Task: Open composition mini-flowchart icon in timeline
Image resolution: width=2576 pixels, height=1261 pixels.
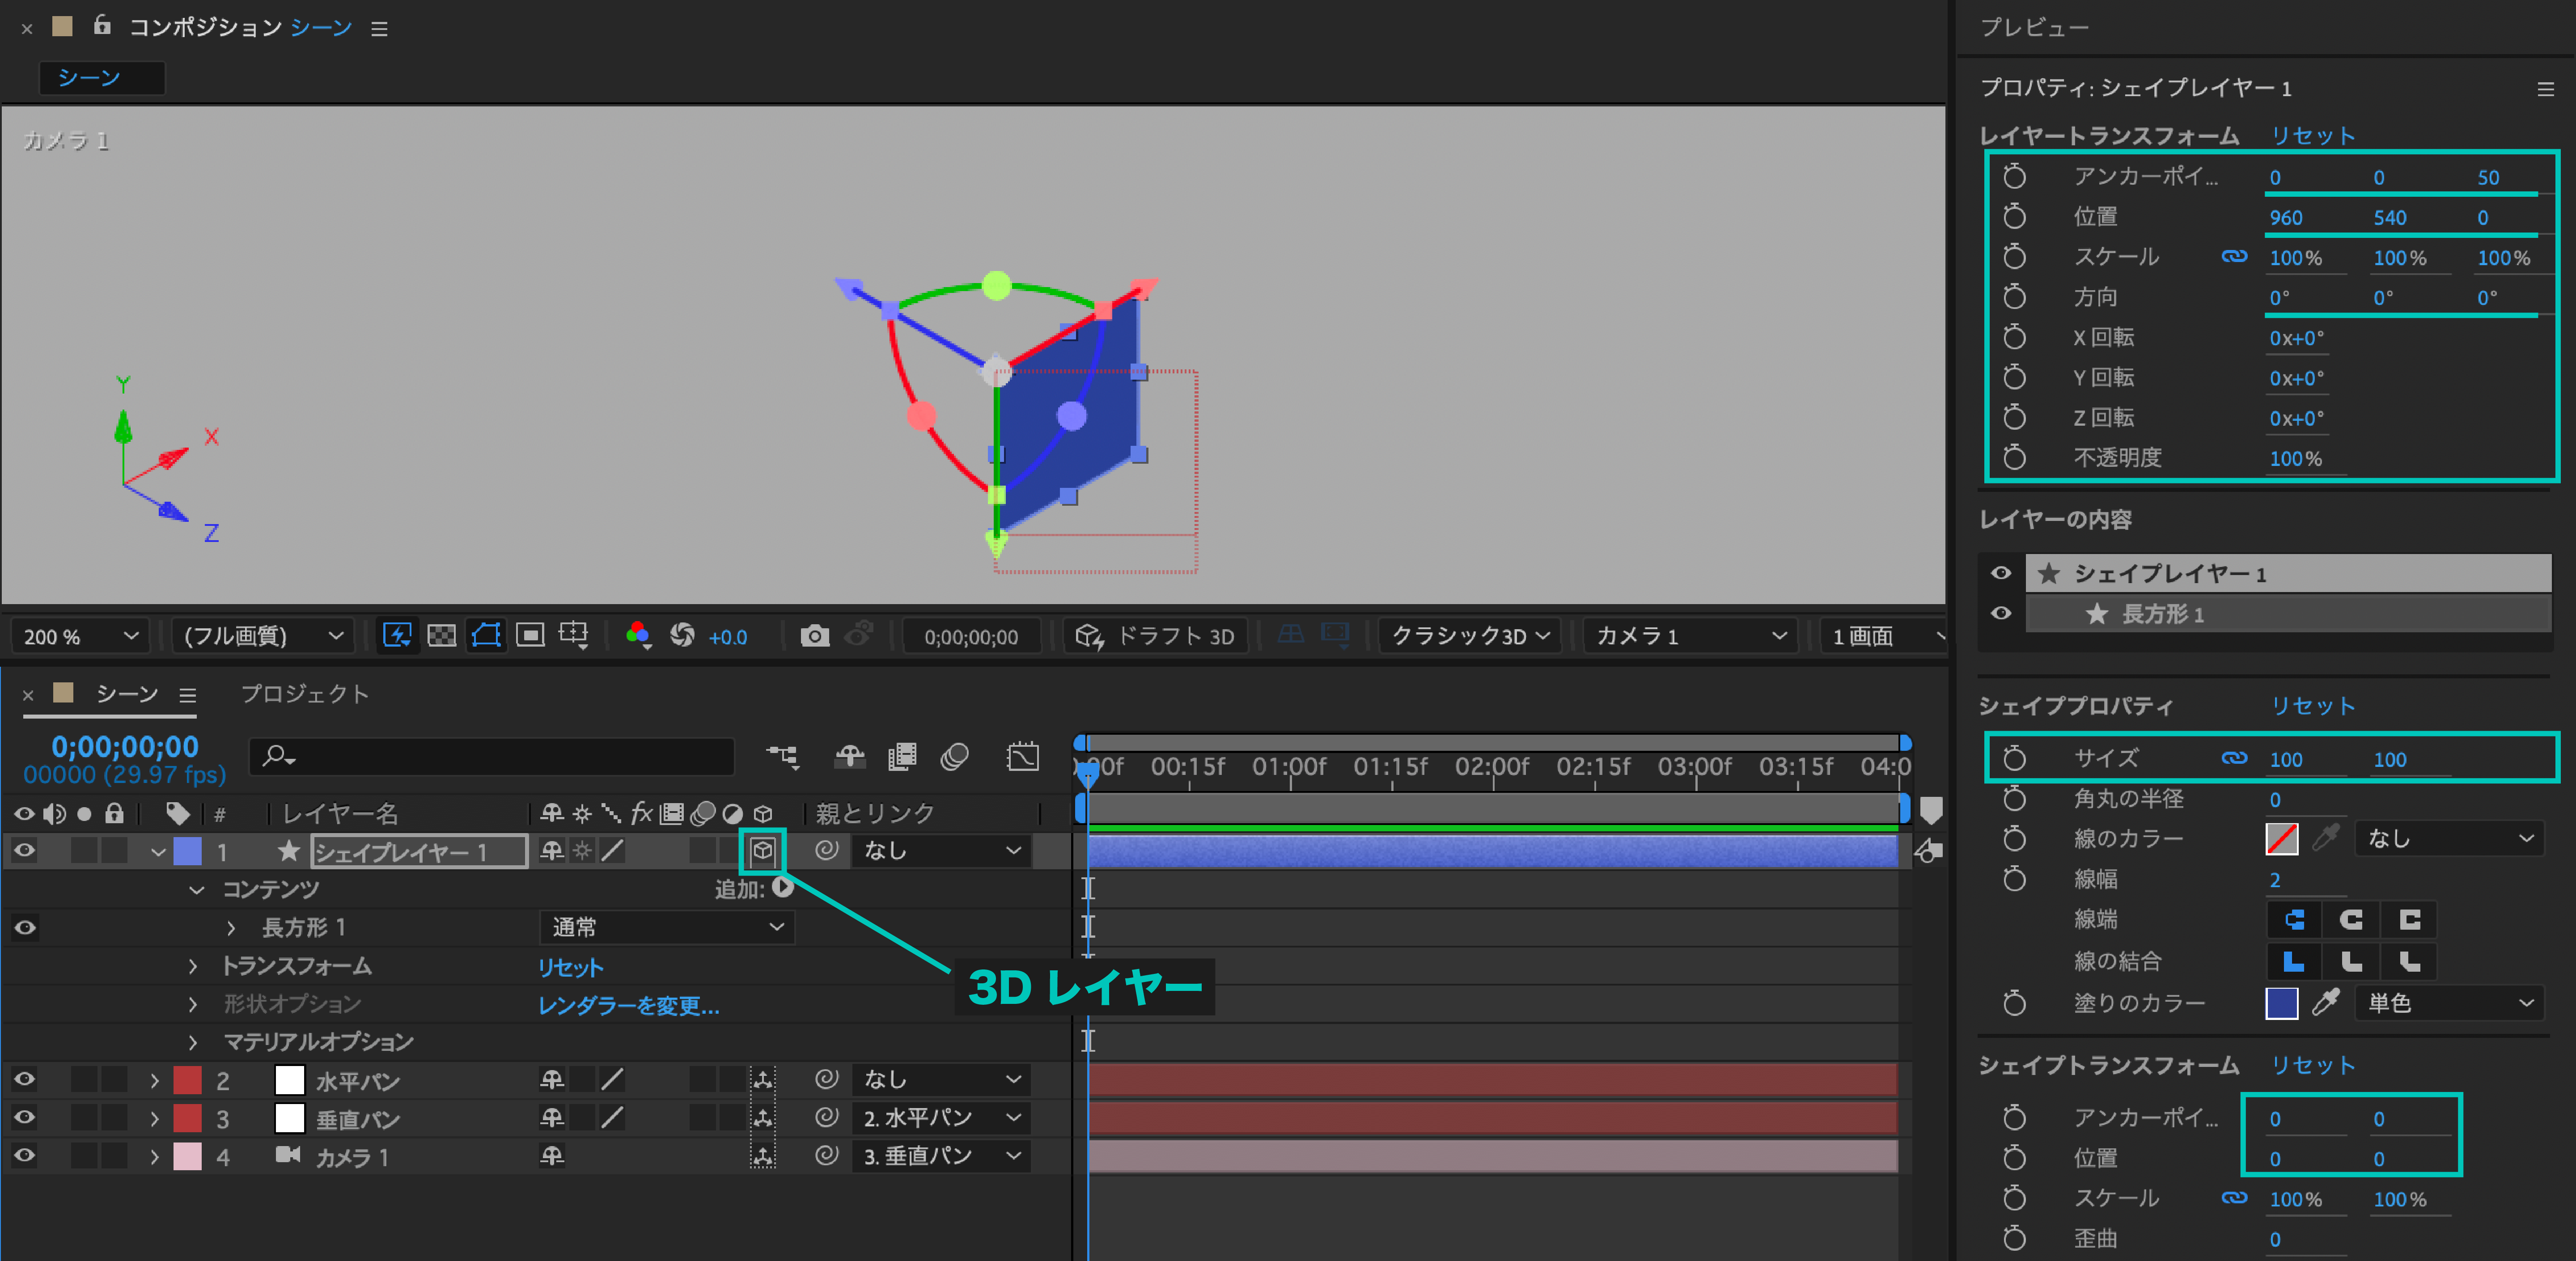Action: pyautogui.click(x=782, y=756)
